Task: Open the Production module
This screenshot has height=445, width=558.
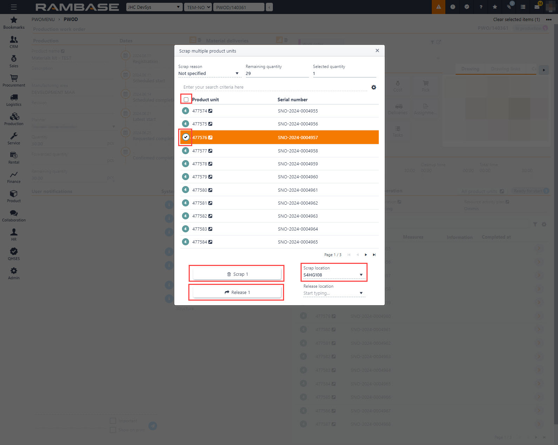Action: [x=14, y=119]
